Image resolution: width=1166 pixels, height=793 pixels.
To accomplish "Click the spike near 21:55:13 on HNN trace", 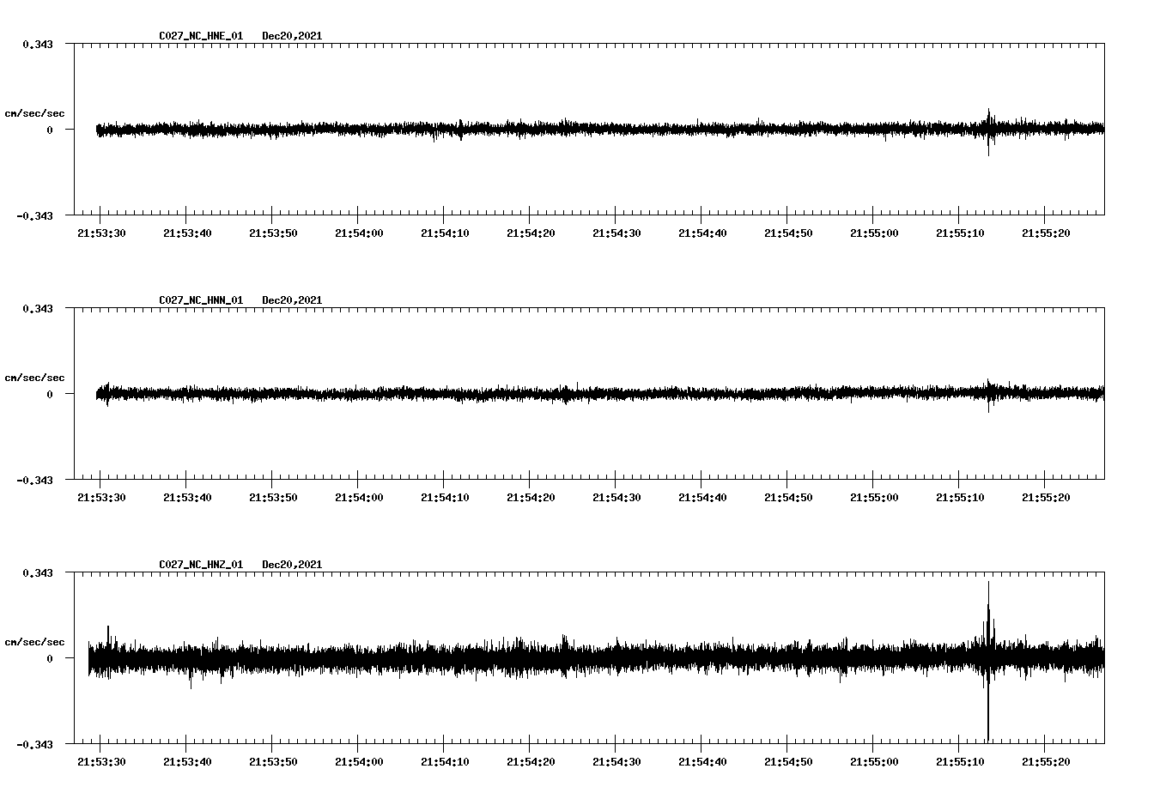I will 988,396.
